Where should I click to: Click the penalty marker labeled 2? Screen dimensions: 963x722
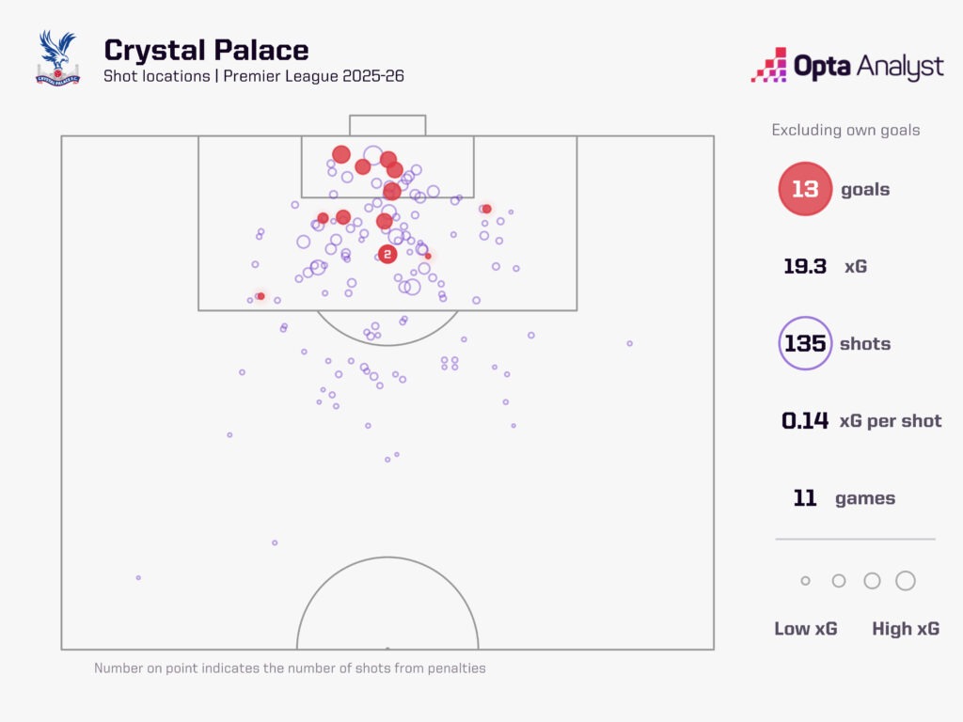(387, 254)
